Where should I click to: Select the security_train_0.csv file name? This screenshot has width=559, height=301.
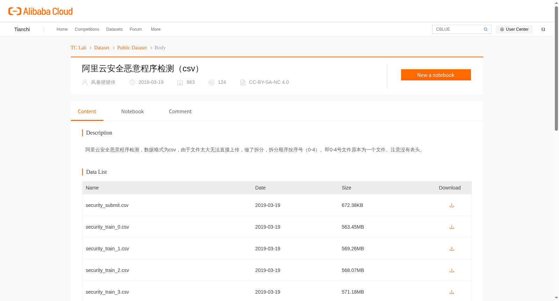[107, 227]
